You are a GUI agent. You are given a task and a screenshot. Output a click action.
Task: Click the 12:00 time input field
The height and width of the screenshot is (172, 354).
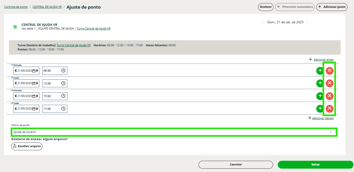tap(52, 83)
